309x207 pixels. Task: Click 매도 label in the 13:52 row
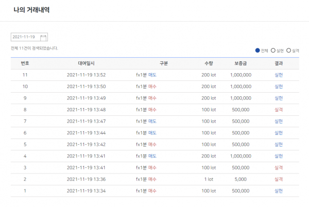tap(152, 75)
